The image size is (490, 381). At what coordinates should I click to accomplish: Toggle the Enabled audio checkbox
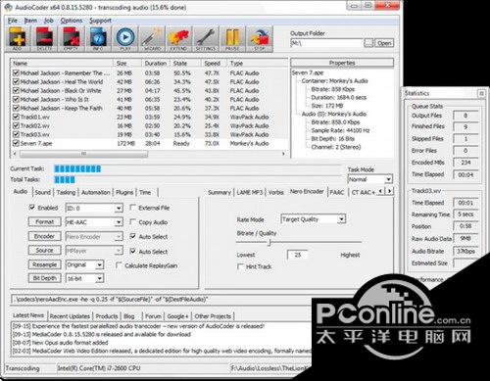[32, 208]
